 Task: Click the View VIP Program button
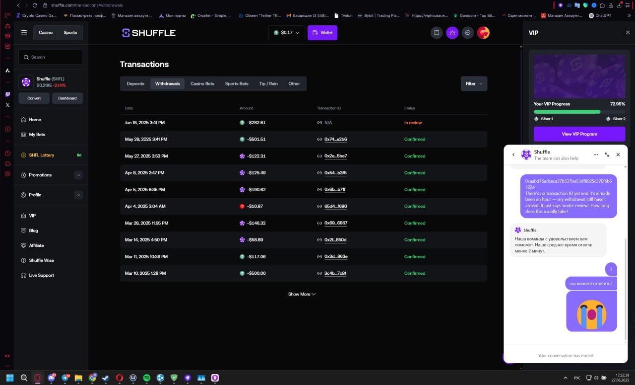coord(579,134)
